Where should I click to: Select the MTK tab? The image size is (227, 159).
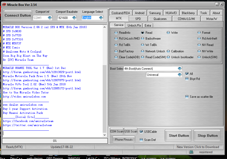click(x=119, y=18)
